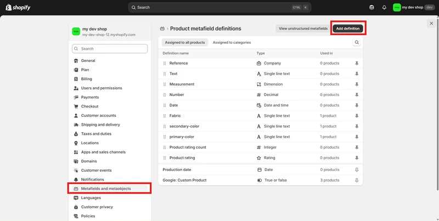Pin the Google: Custom Product definition

coord(356,180)
